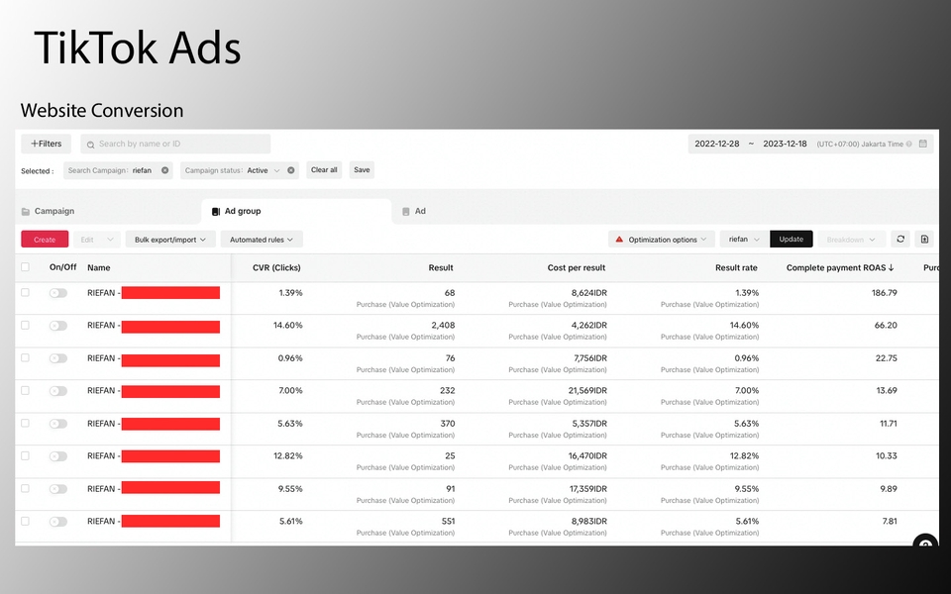The image size is (951, 594).
Task: Click the refresh data icon
Action: point(899,239)
